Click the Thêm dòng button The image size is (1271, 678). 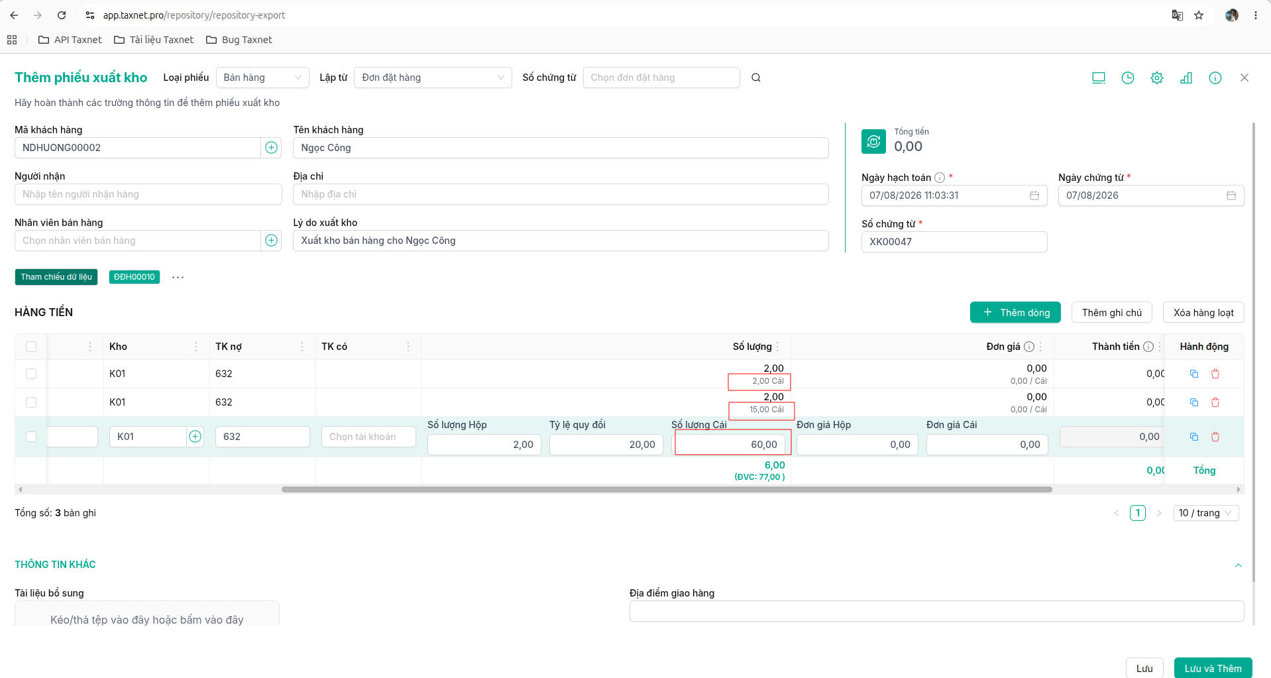tap(1015, 313)
